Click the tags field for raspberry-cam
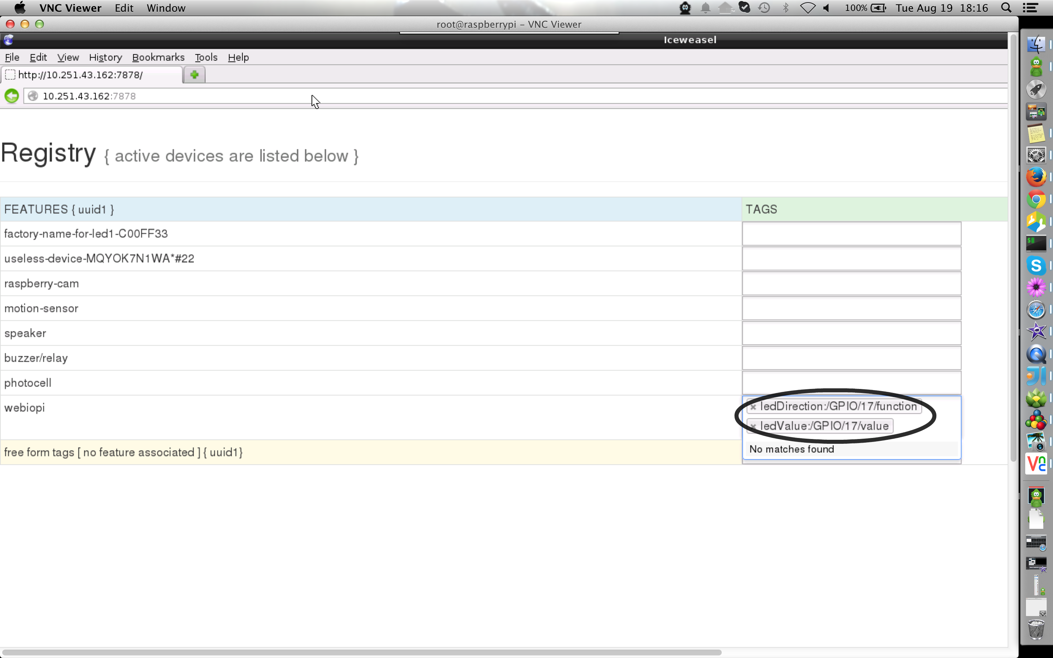 [x=851, y=283]
